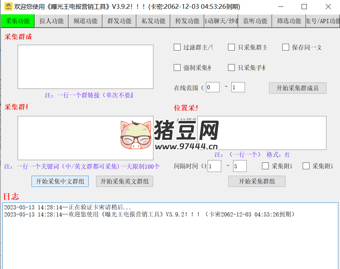Enable the 过滤群主 checkbox
The width and height of the screenshot is (340, 269).
click(177, 47)
